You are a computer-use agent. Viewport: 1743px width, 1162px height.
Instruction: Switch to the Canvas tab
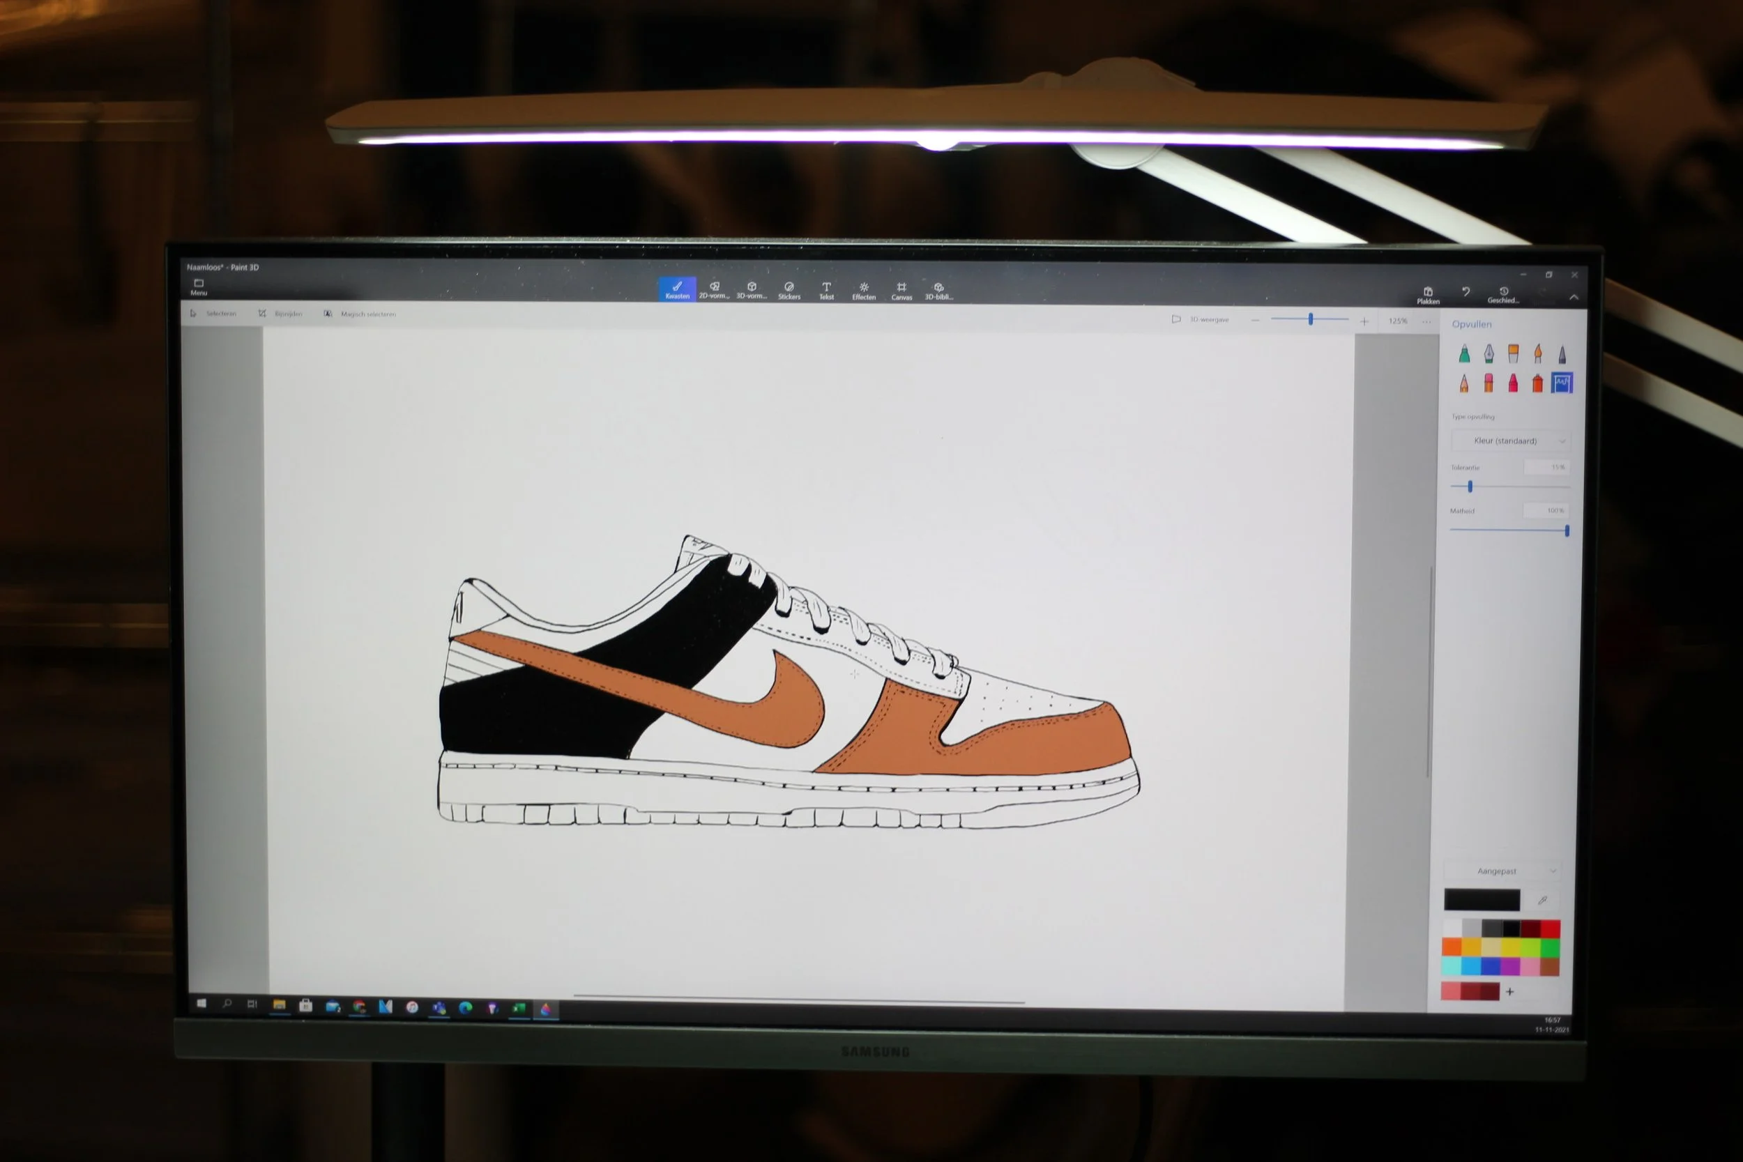coord(901,291)
